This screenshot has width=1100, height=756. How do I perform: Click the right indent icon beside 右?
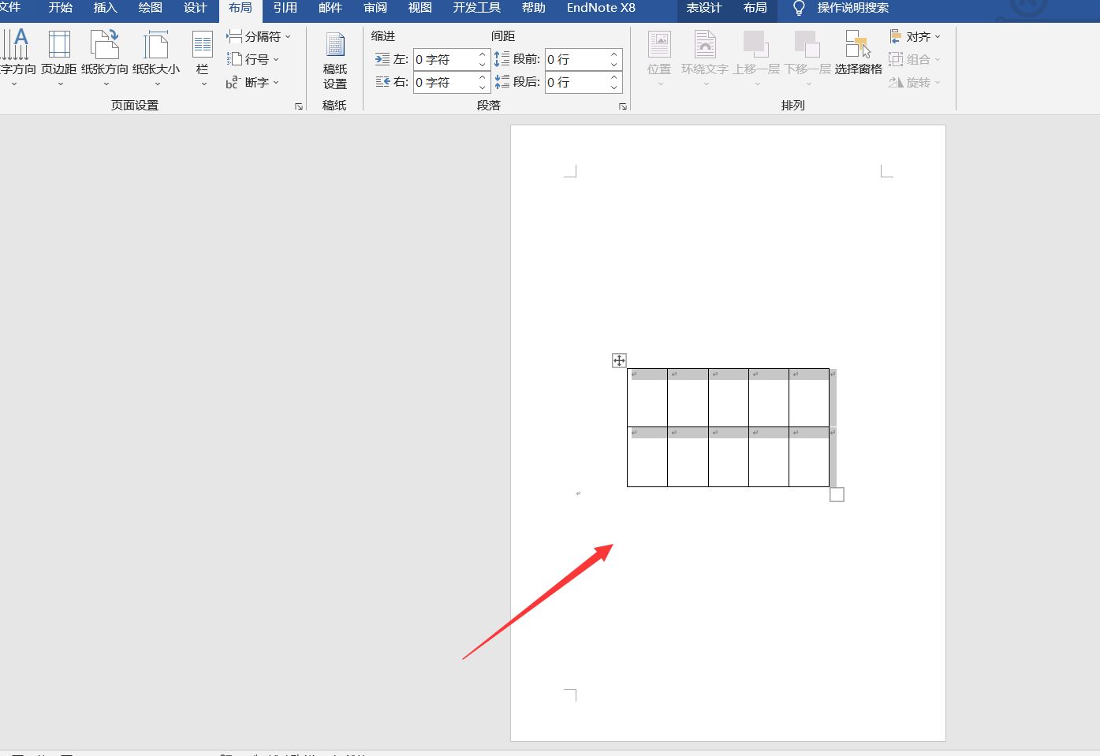pos(382,82)
